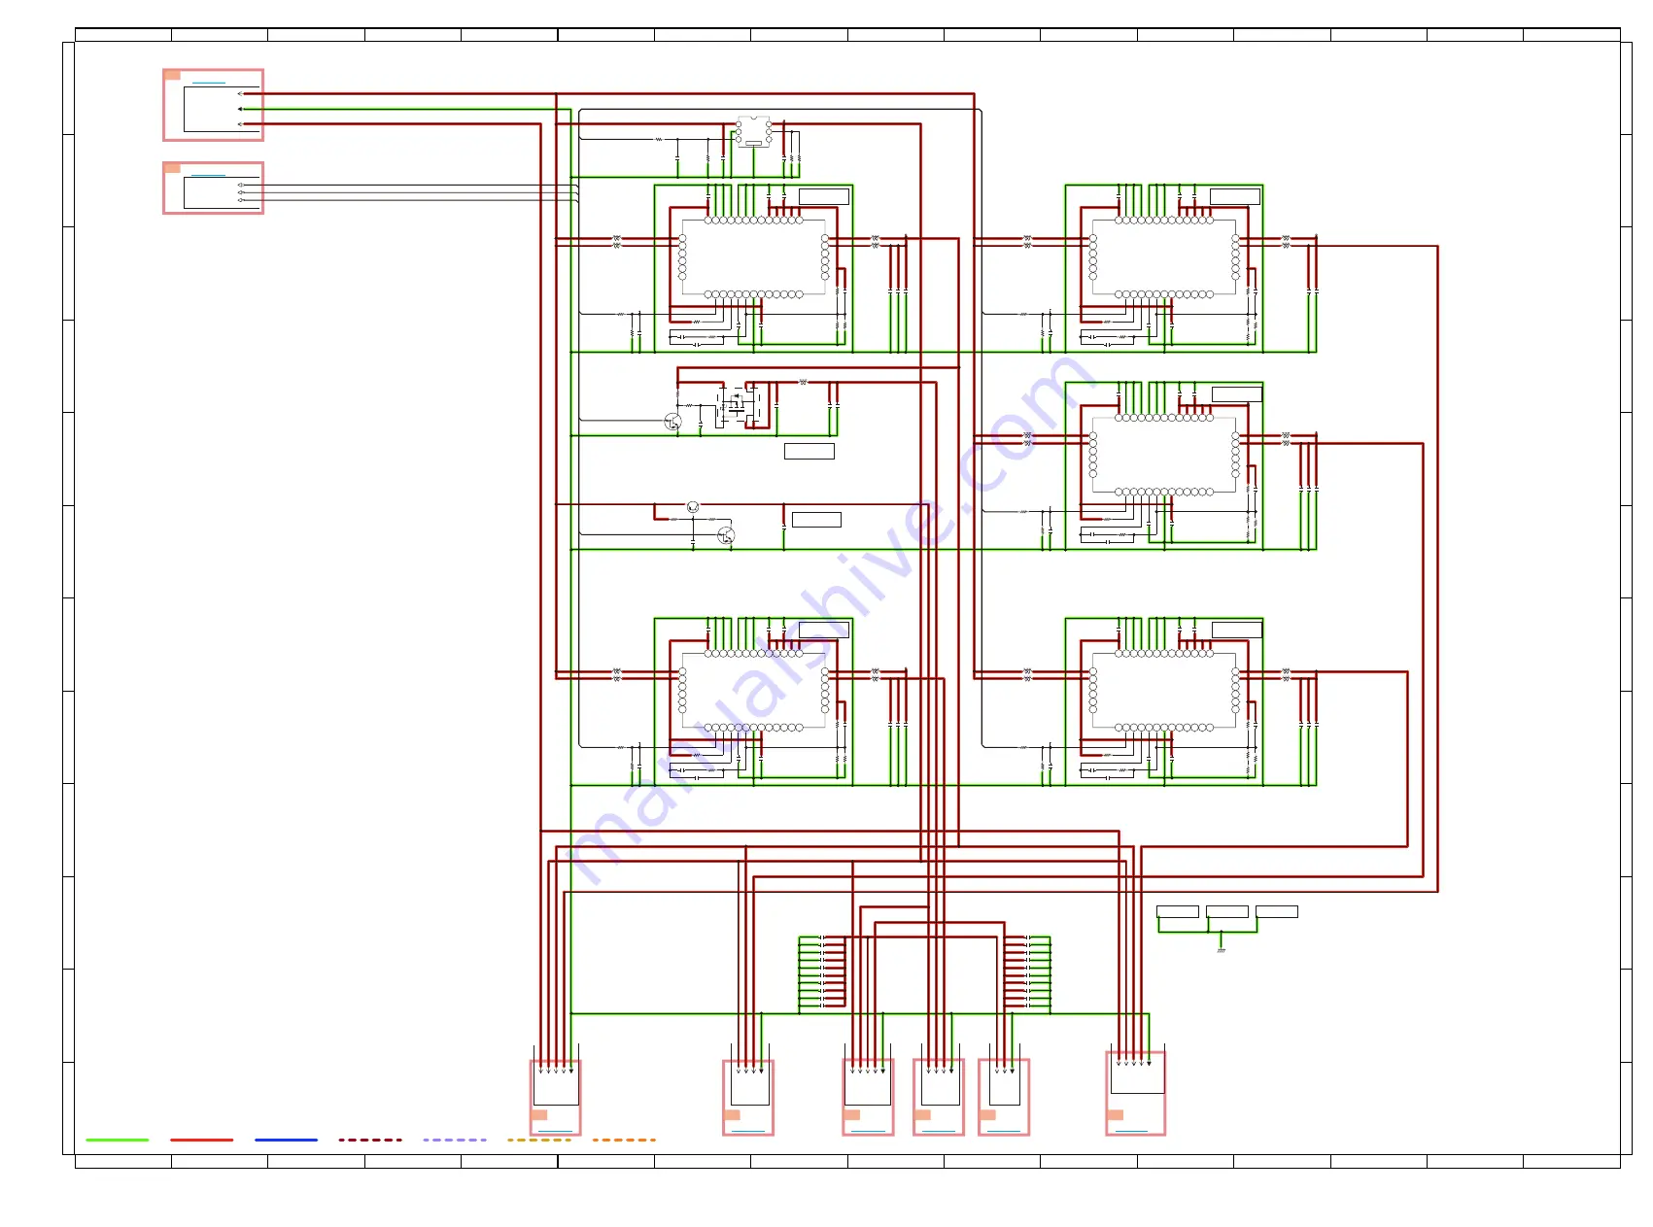
Task: Click label box above upper-left IC chip
Action: 824,197
